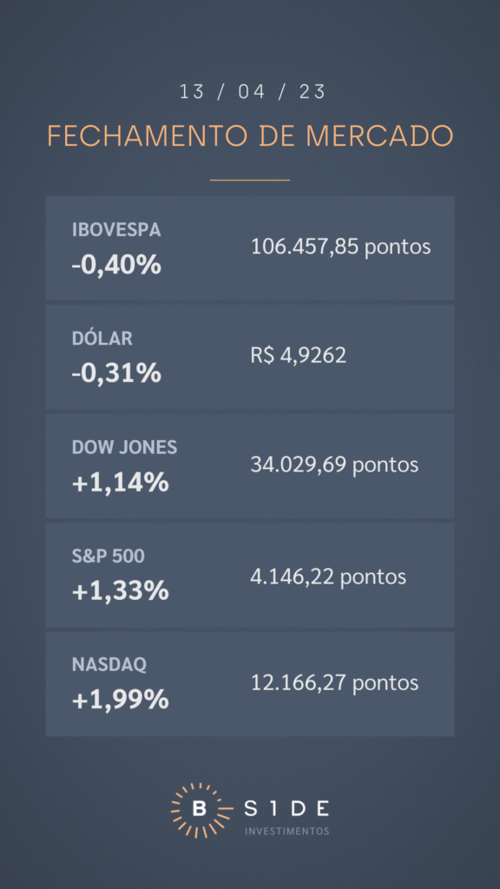Screen dimensions: 500x889
Task: Click the 34.029,69 pontos value
Action: pyautogui.click(x=334, y=465)
